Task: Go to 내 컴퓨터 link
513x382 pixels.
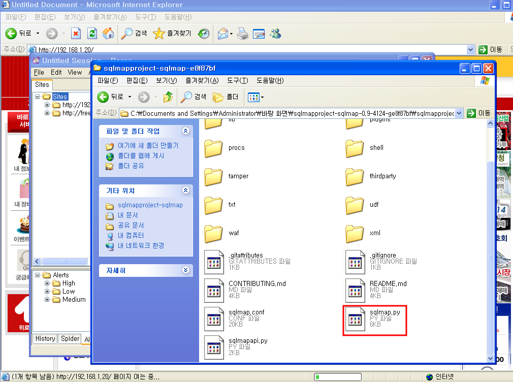Action: point(131,235)
